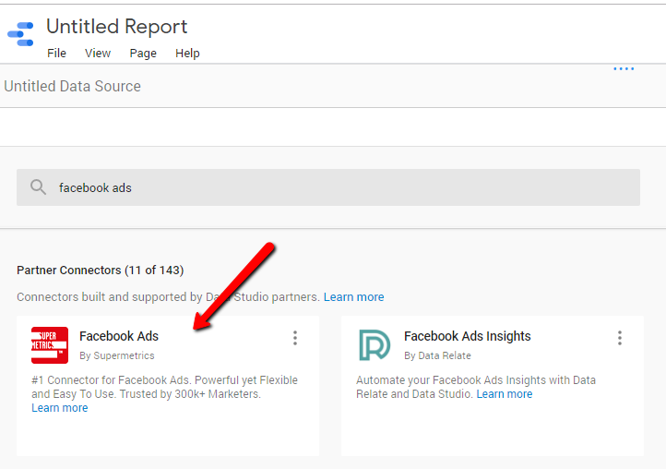Open the File menu
Screen dimensions: 666x469
pos(56,54)
